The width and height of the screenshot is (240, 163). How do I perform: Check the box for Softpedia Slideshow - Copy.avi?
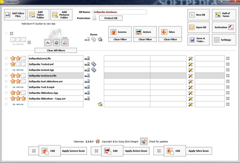point(6,98)
